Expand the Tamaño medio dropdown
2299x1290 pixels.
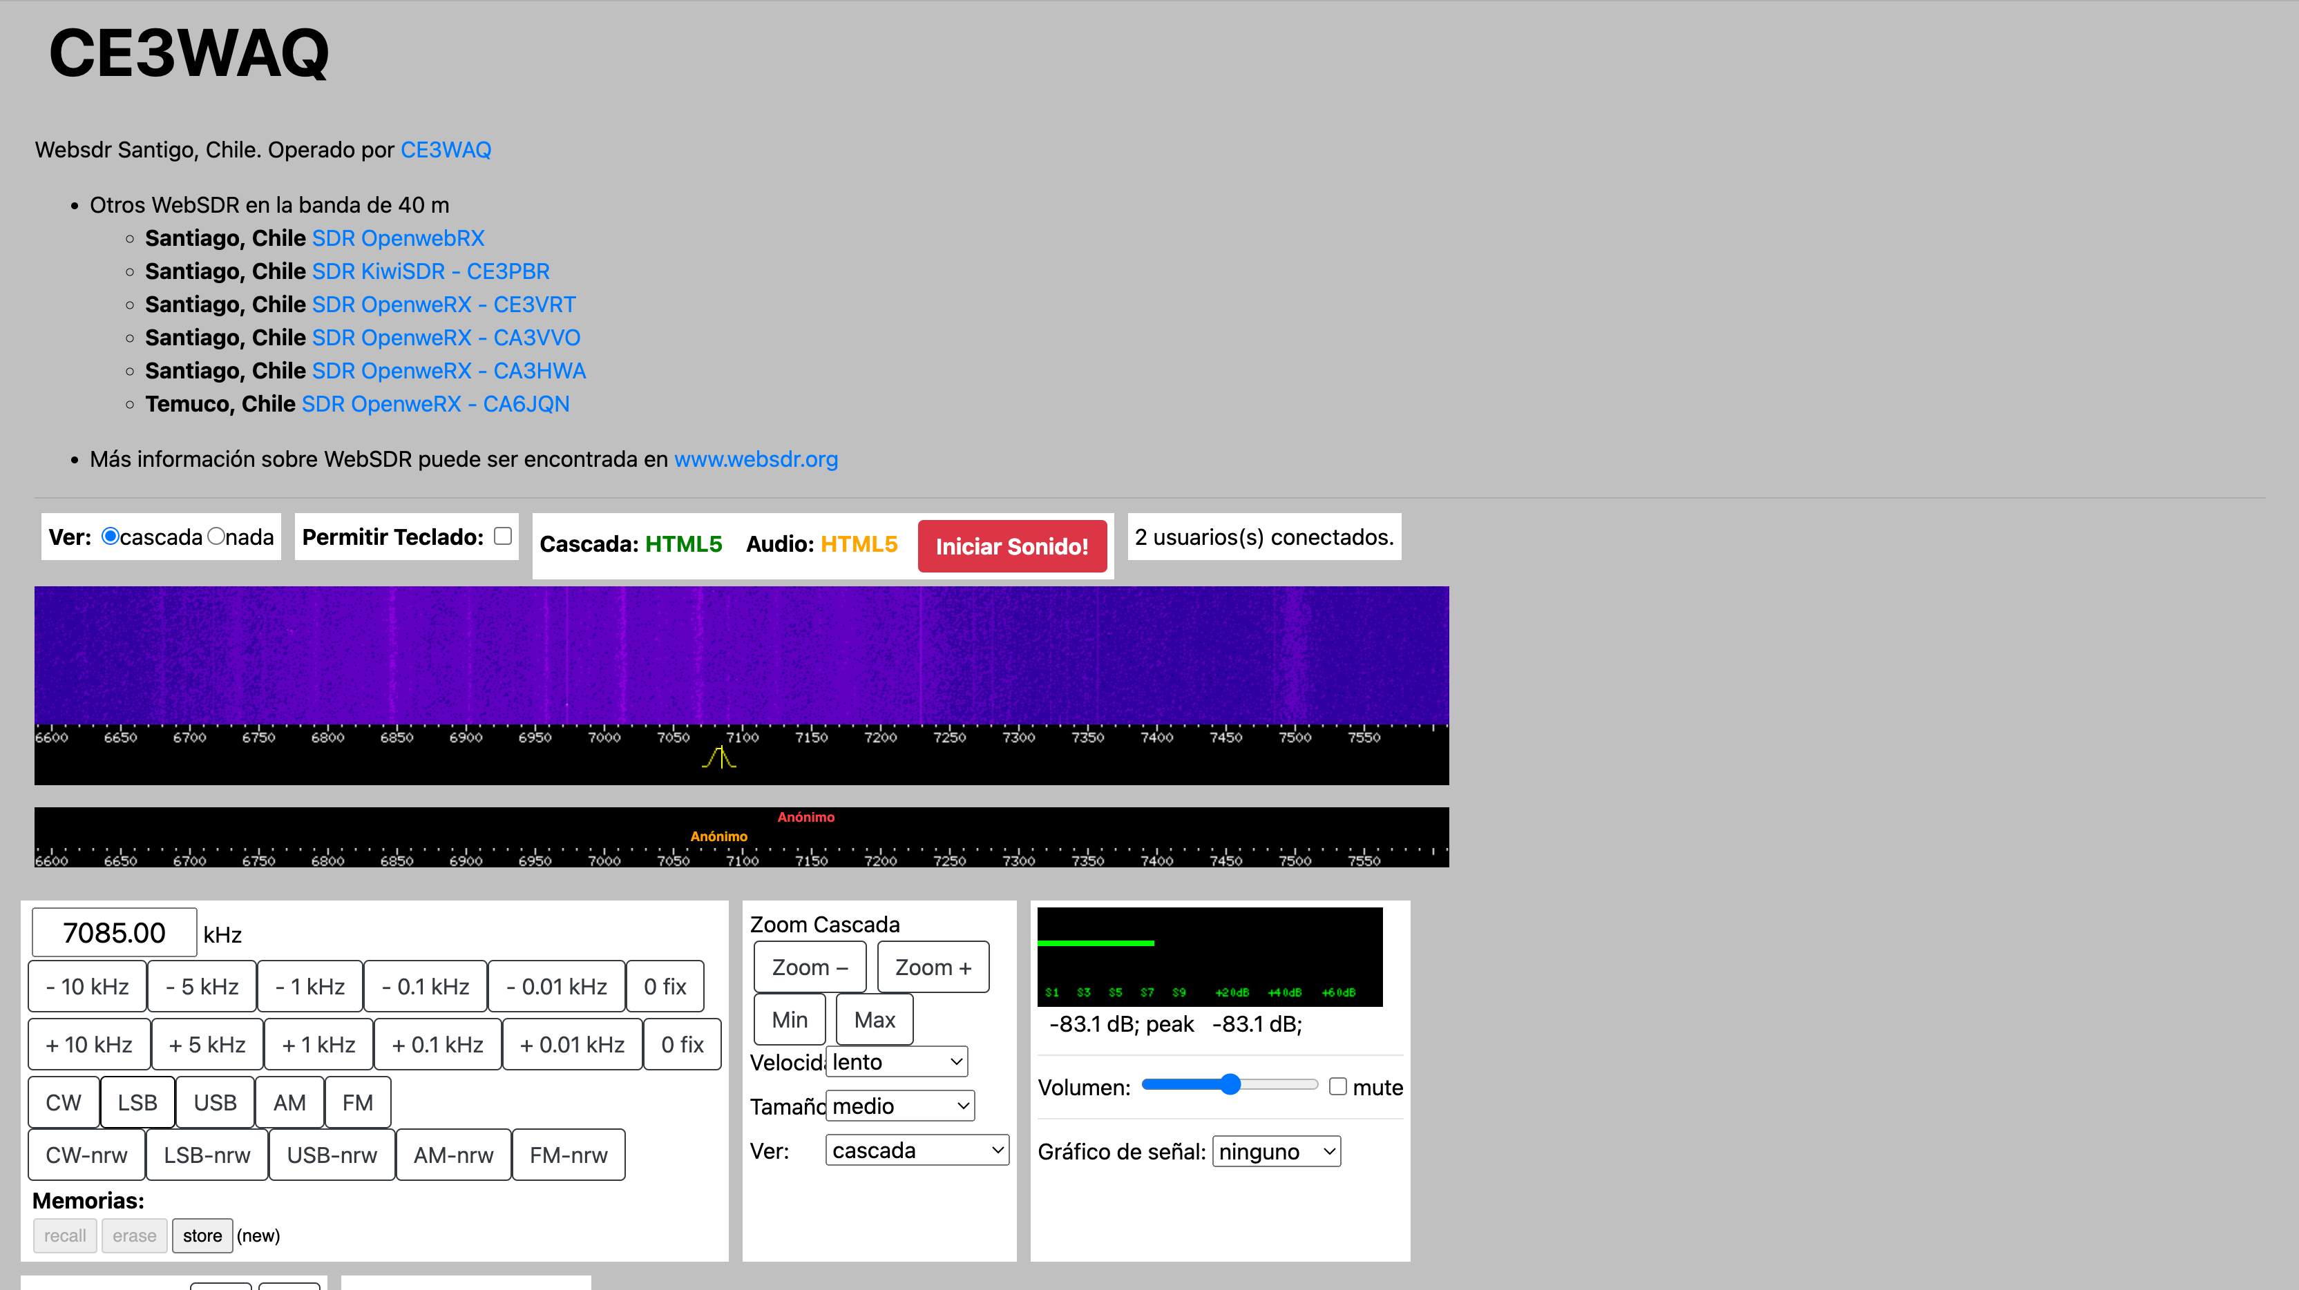click(x=899, y=1106)
